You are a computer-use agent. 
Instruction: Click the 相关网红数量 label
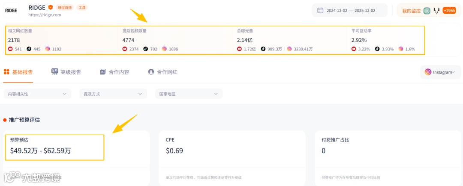tap(20, 31)
